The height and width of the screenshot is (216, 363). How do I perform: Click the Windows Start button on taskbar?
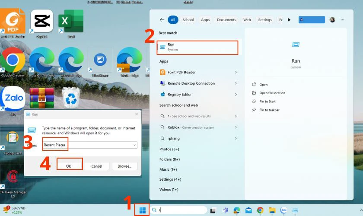coord(142,210)
